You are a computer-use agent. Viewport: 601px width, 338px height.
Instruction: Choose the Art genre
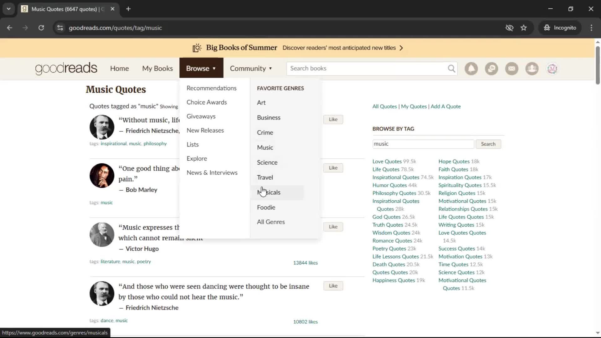click(261, 103)
